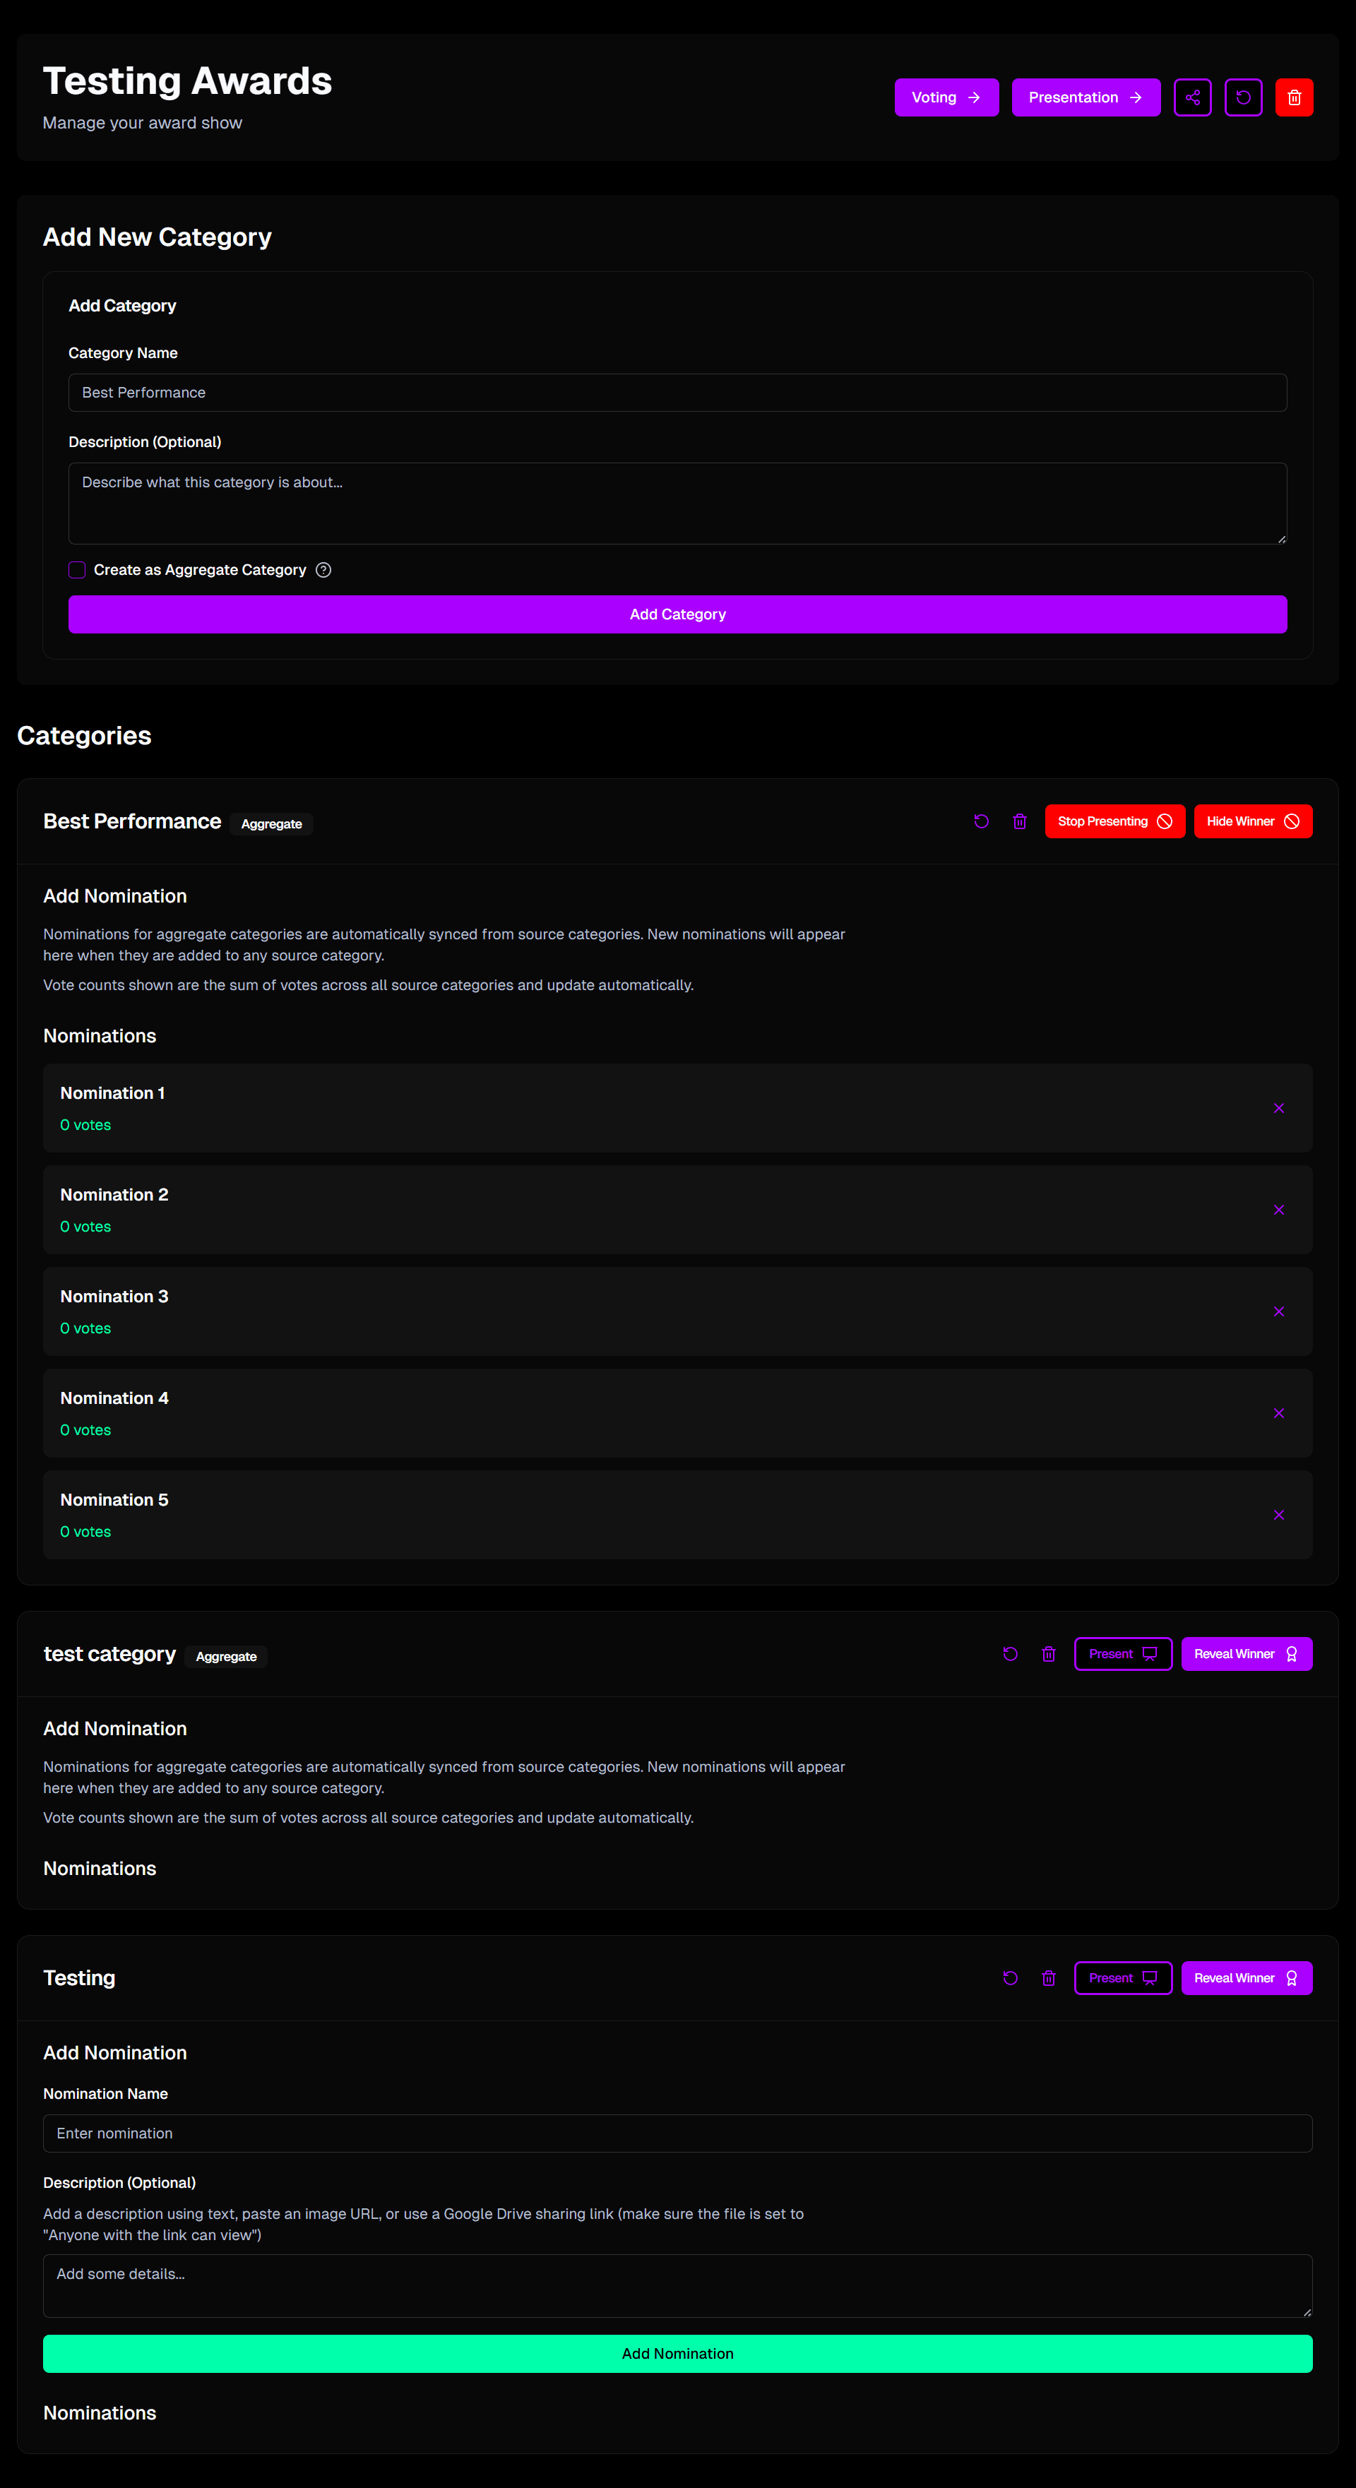The width and height of the screenshot is (1356, 2488).
Task: Click the Nomination 3 title text
Action: tap(114, 1296)
